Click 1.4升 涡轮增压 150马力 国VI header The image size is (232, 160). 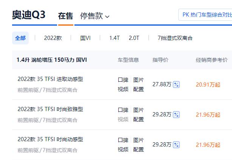tap(52, 60)
